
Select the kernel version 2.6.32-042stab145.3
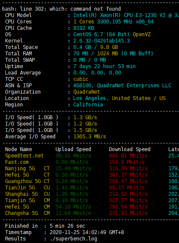[x=101, y=40]
